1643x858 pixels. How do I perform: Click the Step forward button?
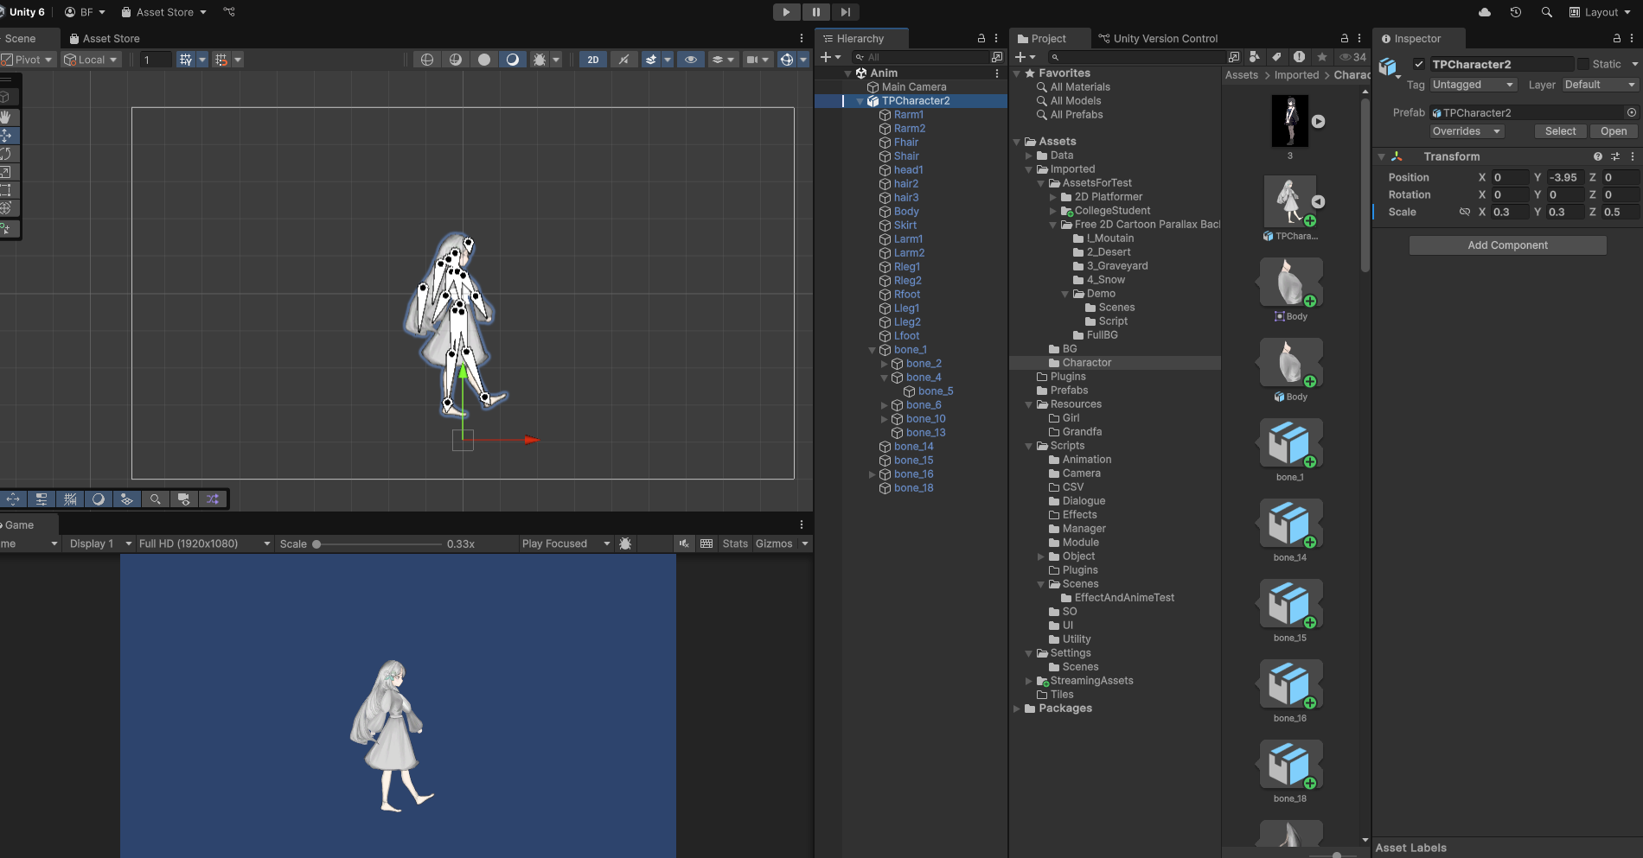(x=846, y=12)
